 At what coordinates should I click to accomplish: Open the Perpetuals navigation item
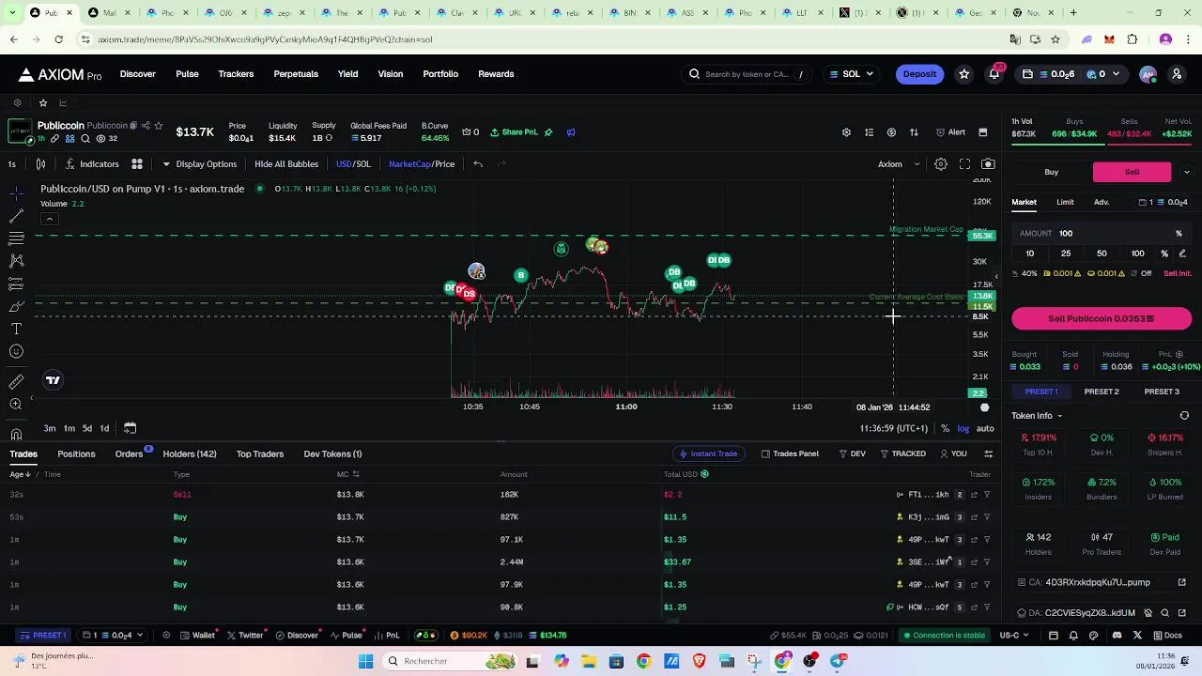click(296, 74)
